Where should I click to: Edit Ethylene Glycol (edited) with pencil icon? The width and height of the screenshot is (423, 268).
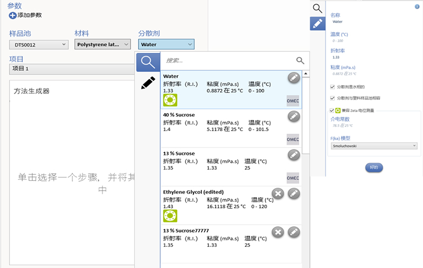pos(294,193)
